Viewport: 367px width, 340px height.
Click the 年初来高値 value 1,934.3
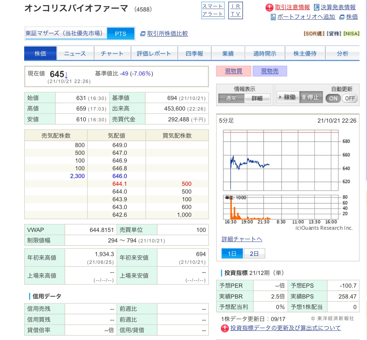pos(104,254)
